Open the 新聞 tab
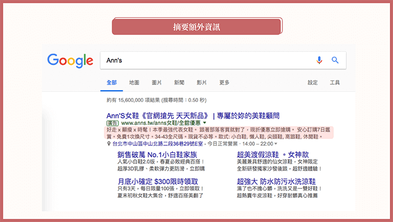The height and width of the screenshot is (222, 393). [179, 82]
